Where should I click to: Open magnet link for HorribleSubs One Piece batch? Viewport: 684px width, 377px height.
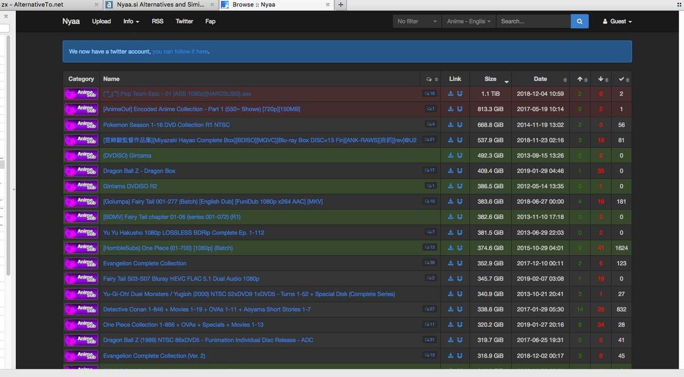(459, 248)
